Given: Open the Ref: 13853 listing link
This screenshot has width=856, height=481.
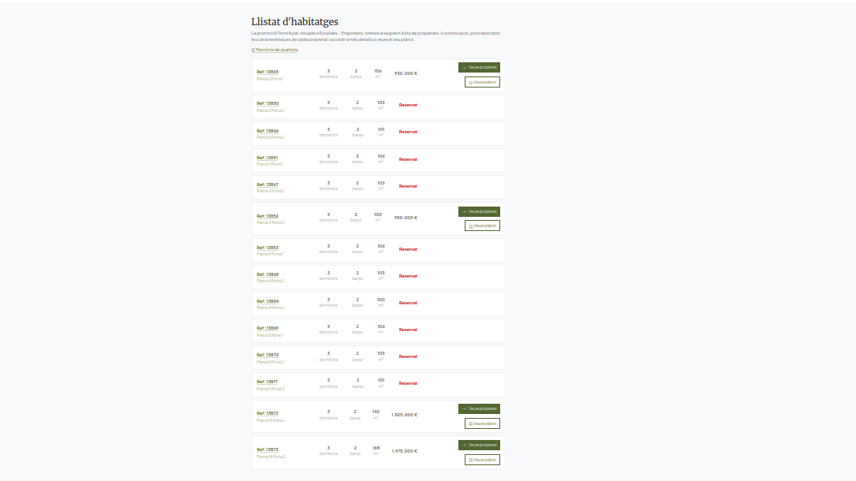Looking at the screenshot, I should 267,248.
